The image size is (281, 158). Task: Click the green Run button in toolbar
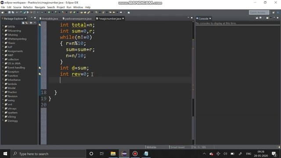(x=49, y=12)
